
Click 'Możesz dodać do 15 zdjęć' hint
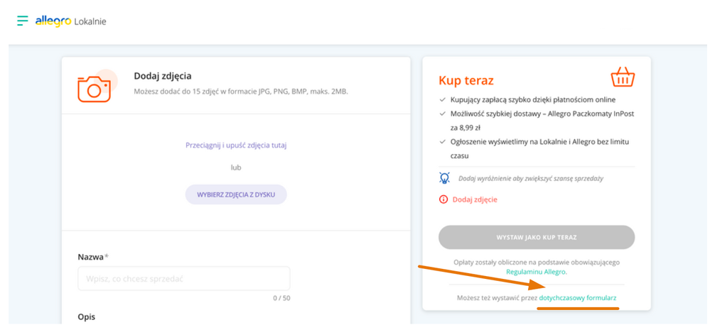[241, 92]
